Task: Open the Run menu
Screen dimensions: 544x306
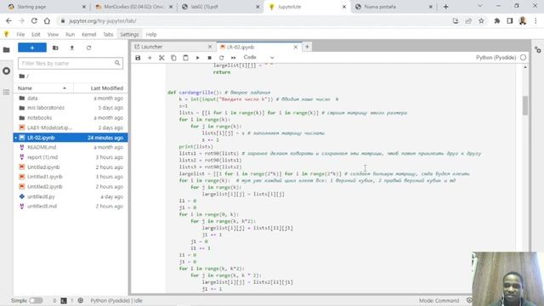Action: point(70,34)
